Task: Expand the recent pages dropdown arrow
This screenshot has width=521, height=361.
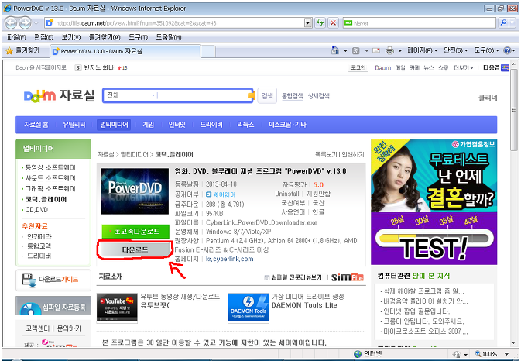Action: [36, 23]
